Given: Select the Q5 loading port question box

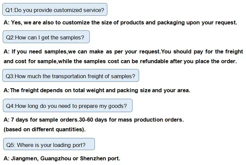Looking at the screenshot, I should 49,145.
